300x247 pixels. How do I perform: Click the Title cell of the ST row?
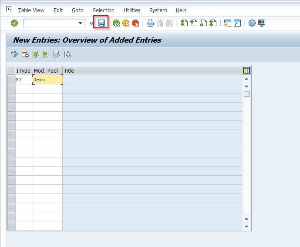pyautogui.click(x=152, y=80)
